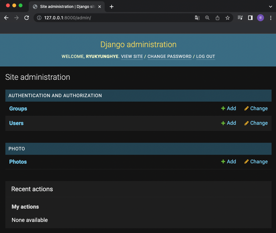Open Chrome three-dot menu

(271, 18)
